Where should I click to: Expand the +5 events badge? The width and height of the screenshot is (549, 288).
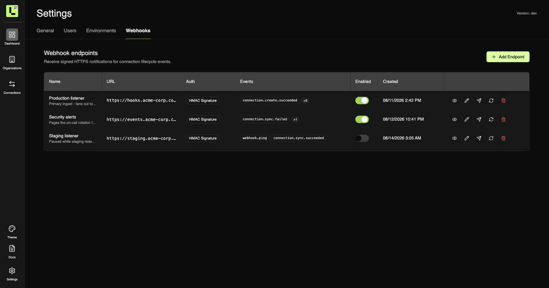coord(305,101)
